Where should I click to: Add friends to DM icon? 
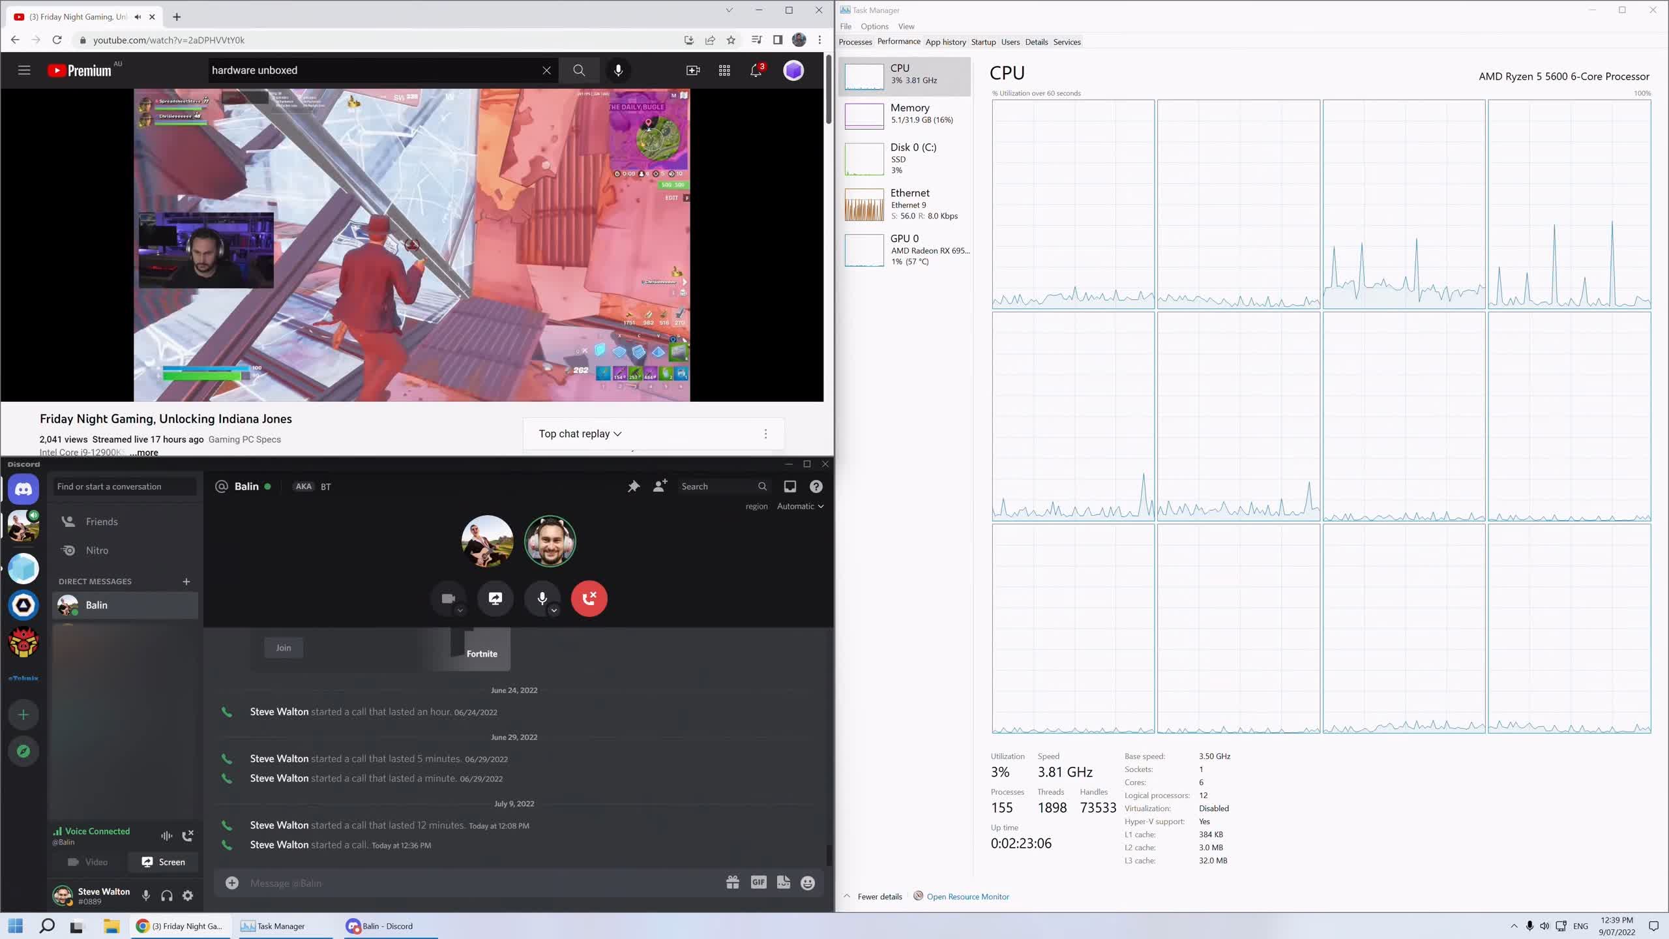(660, 486)
